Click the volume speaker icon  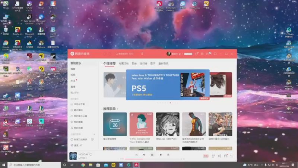point(219,156)
